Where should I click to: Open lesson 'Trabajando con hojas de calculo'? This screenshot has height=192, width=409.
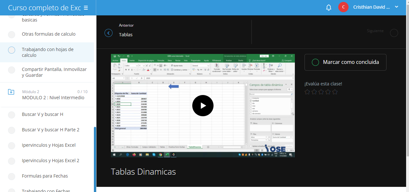click(x=48, y=52)
